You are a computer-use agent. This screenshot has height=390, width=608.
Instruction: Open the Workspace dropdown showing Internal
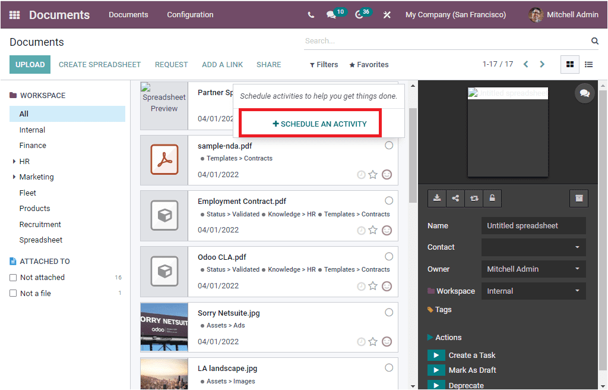coord(534,291)
